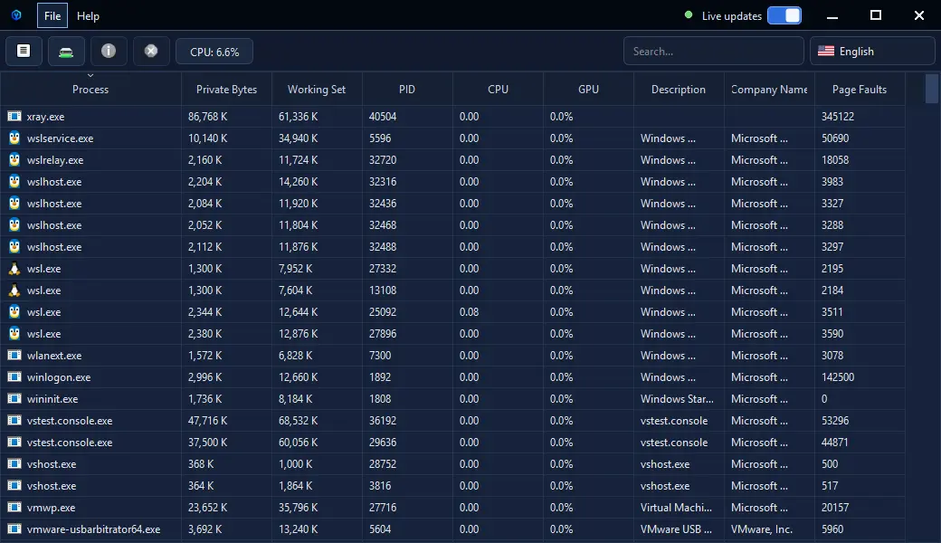Open the Help menu

[x=89, y=15]
